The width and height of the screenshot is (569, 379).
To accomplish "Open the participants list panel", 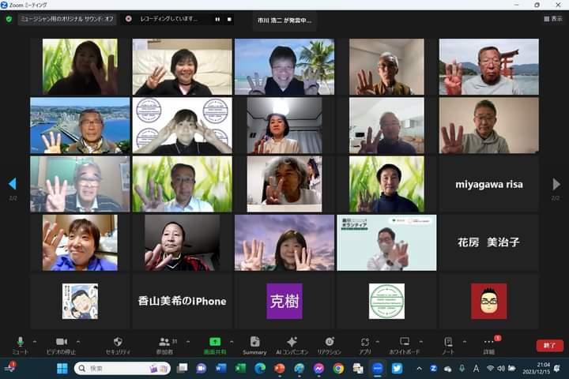I will [x=165, y=344].
